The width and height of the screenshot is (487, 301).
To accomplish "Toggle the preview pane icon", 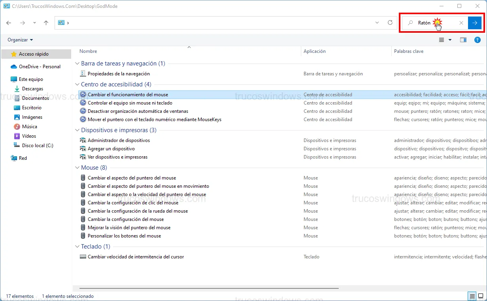I will tap(463, 40).
